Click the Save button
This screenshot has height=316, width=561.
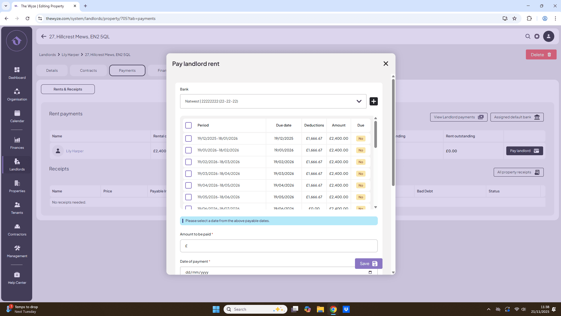(368, 264)
